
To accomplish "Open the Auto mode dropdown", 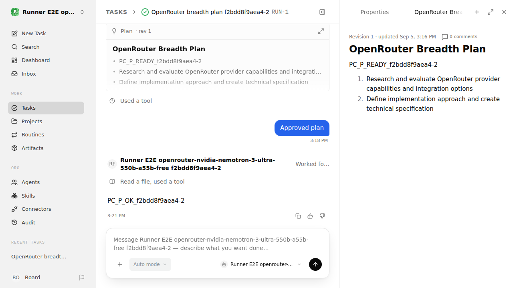I will (x=150, y=264).
